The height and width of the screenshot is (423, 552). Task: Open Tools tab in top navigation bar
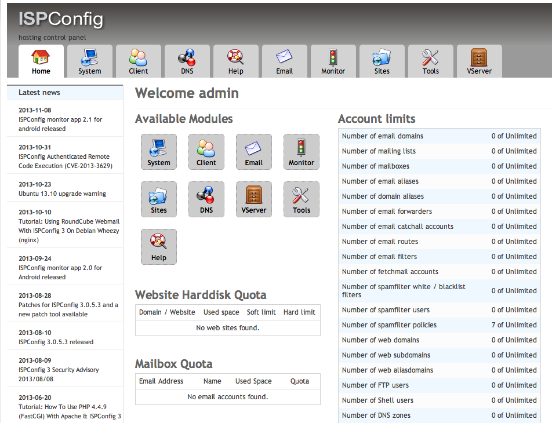(431, 61)
